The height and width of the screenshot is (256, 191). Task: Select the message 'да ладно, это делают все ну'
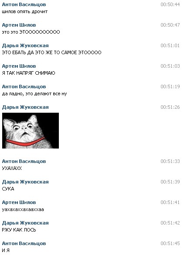(x=34, y=94)
